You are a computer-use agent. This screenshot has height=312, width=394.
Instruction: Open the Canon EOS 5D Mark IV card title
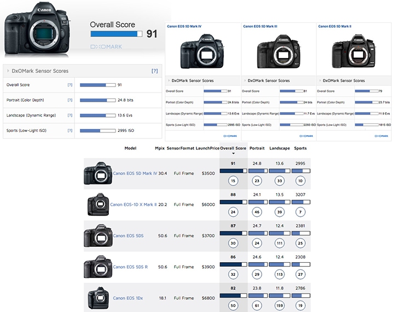(184, 26)
